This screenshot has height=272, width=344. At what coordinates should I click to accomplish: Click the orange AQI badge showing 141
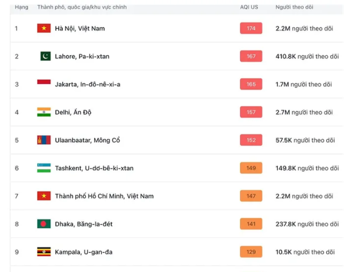click(x=251, y=224)
